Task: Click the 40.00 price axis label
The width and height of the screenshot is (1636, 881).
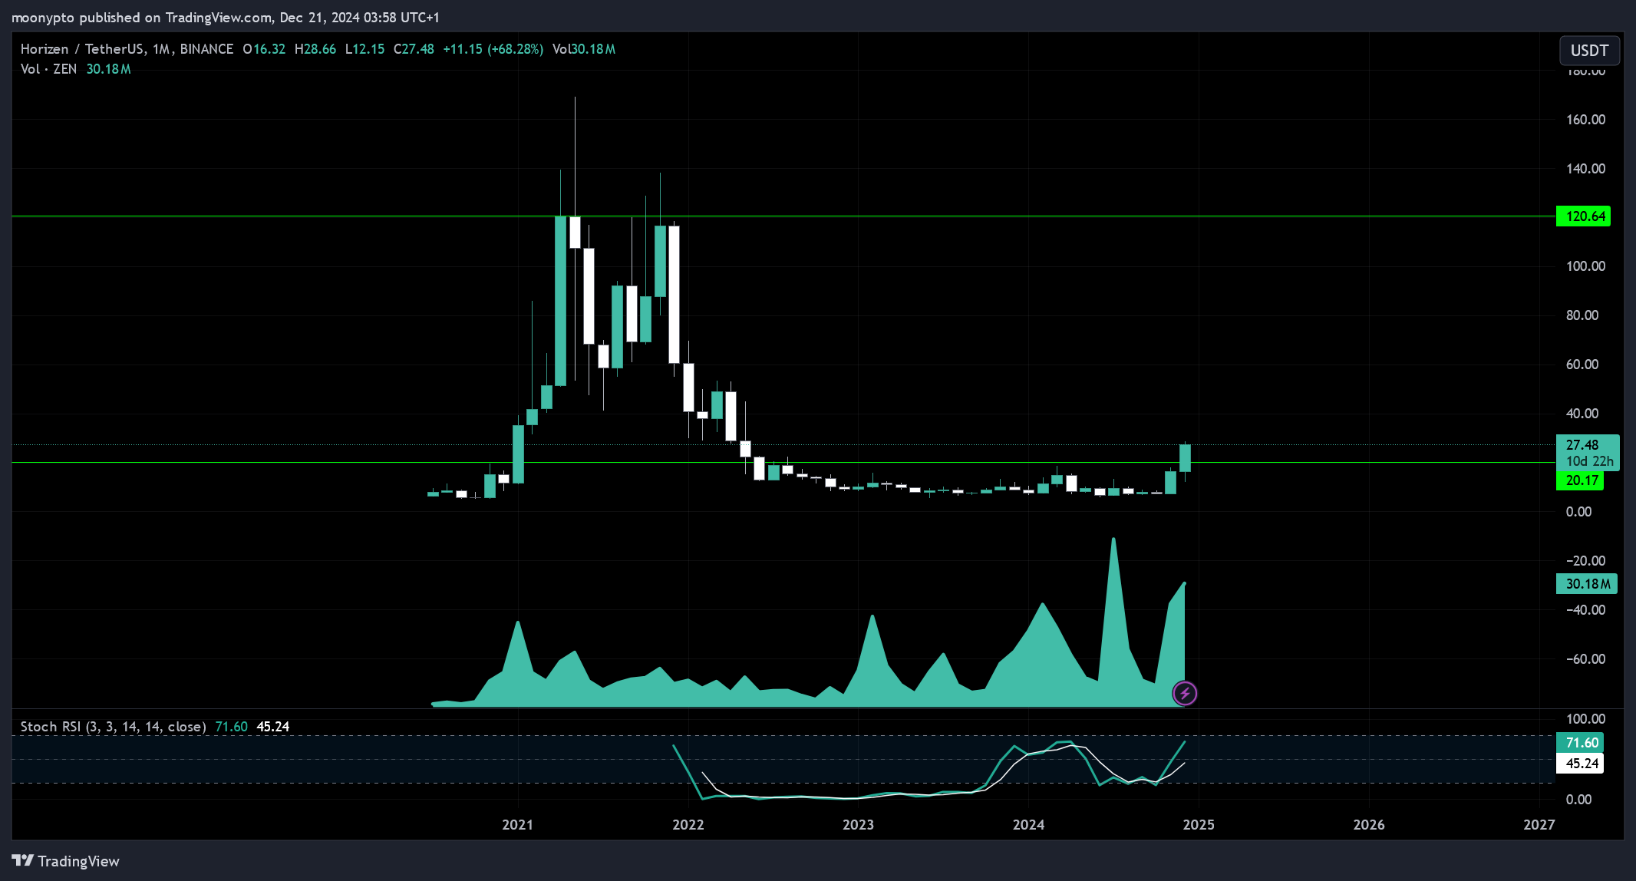Action: 1582,414
